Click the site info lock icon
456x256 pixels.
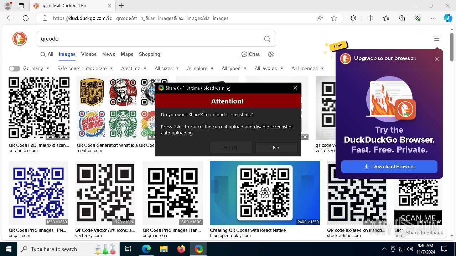pos(45,18)
